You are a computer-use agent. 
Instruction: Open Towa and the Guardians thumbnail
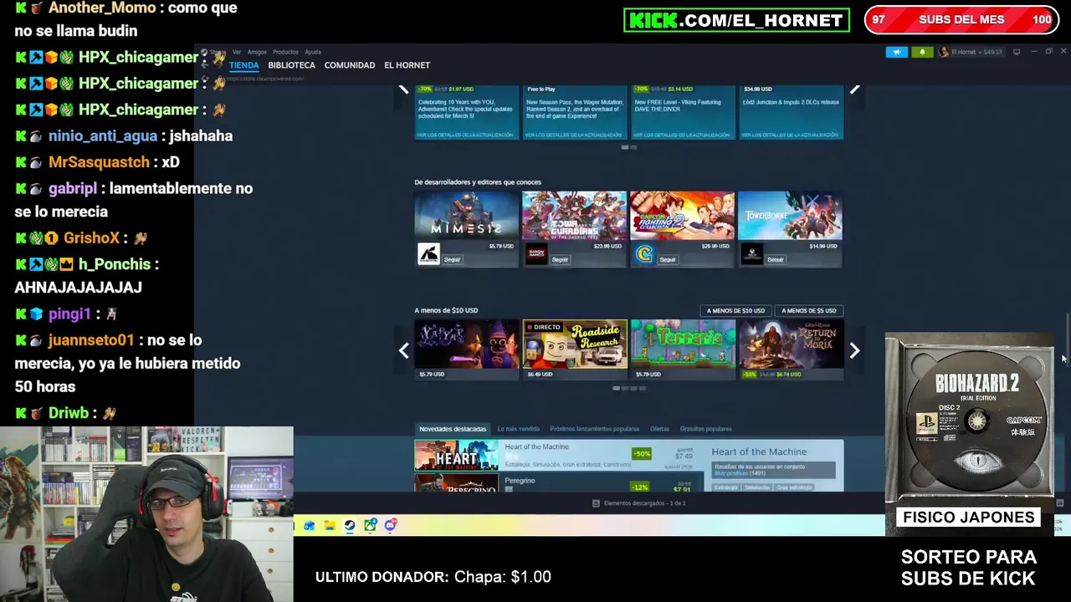574,215
